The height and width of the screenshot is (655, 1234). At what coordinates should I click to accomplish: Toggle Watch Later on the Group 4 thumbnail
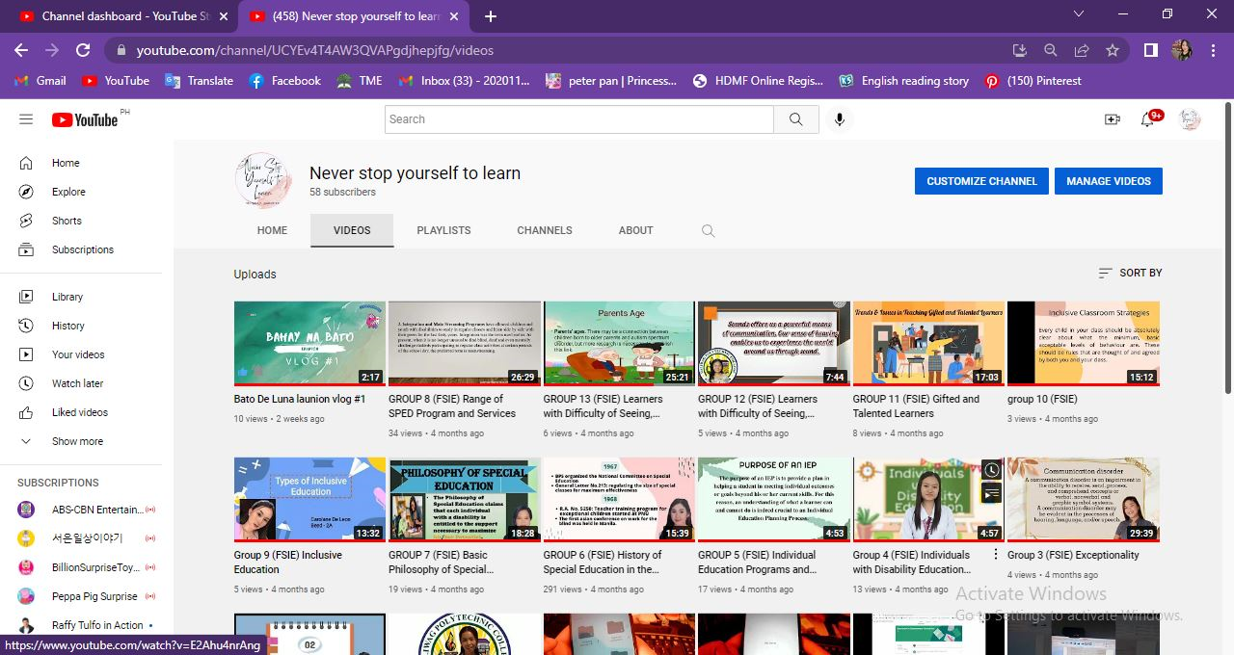[x=991, y=469]
